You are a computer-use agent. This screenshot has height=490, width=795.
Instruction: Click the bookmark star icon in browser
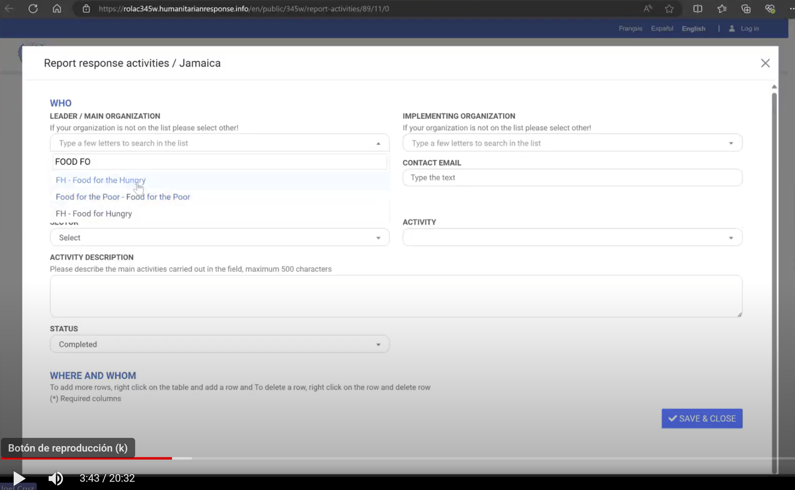(x=669, y=9)
